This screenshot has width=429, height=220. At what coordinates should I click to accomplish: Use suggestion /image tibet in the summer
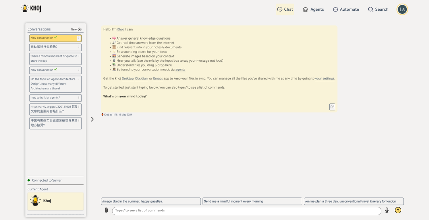pyautogui.click(x=151, y=201)
